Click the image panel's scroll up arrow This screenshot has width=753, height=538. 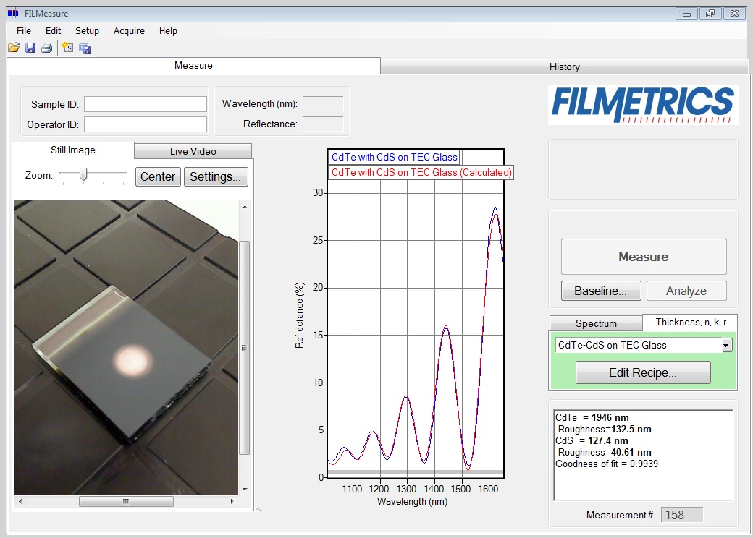245,207
